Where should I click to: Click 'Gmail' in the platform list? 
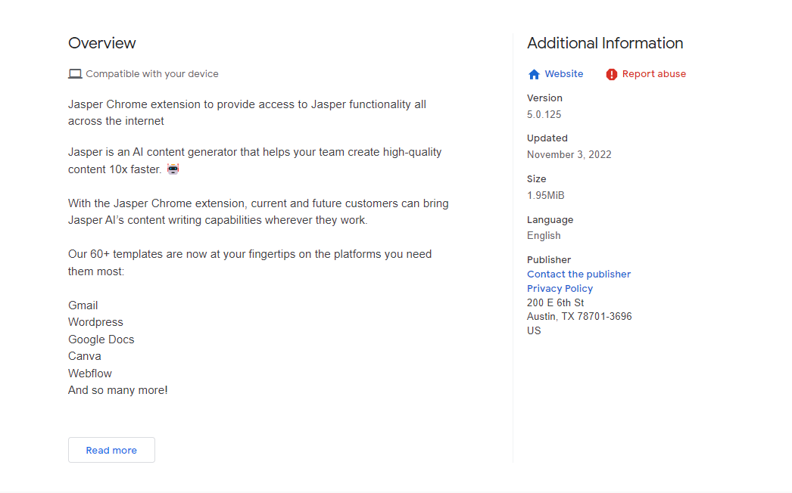coord(83,305)
